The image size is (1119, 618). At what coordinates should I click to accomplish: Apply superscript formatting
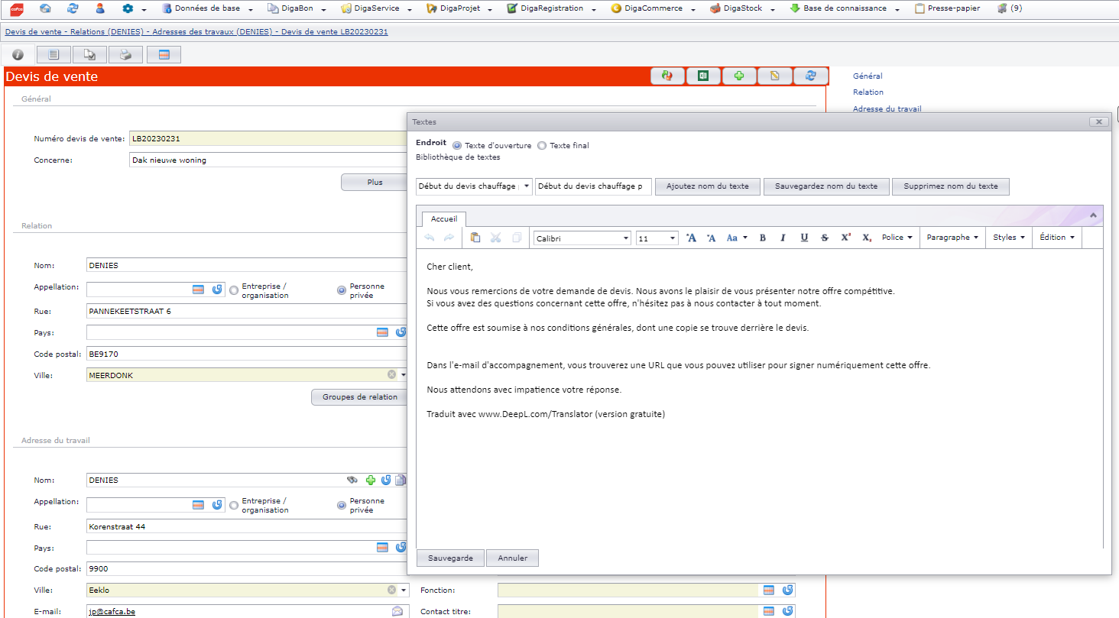[x=846, y=238]
